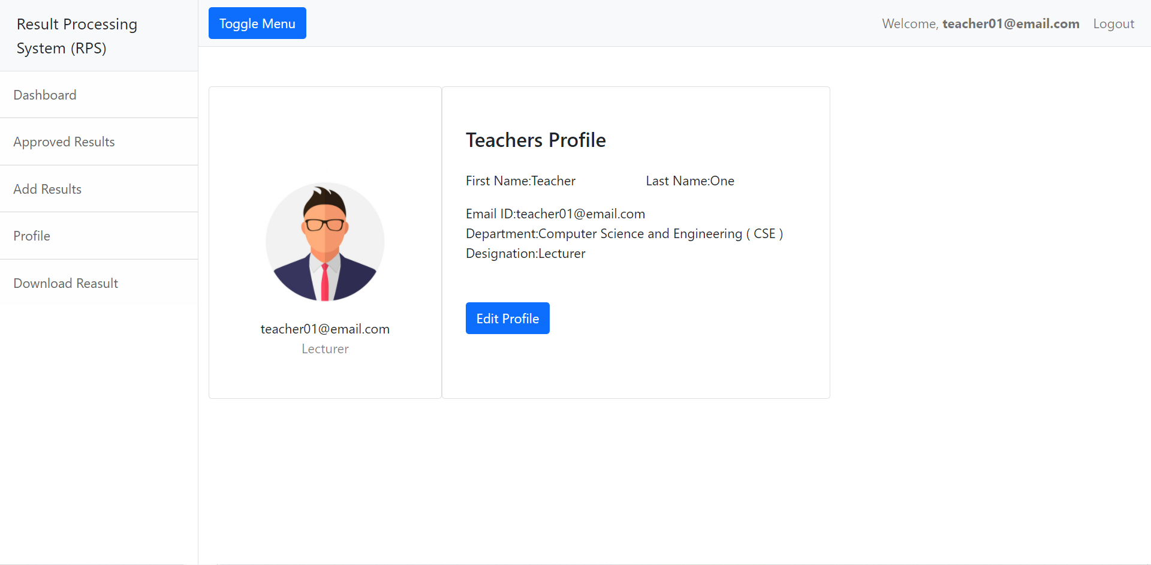Image resolution: width=1151 pixels, height=565 pixels.
Task: Select the Last Name field text
Action: (689, 181)
